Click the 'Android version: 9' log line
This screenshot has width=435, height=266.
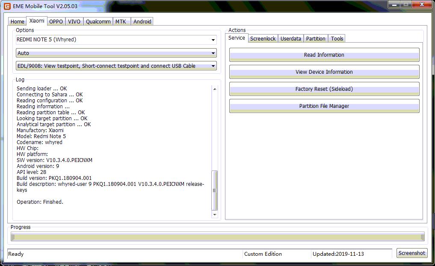coord(38,166)
